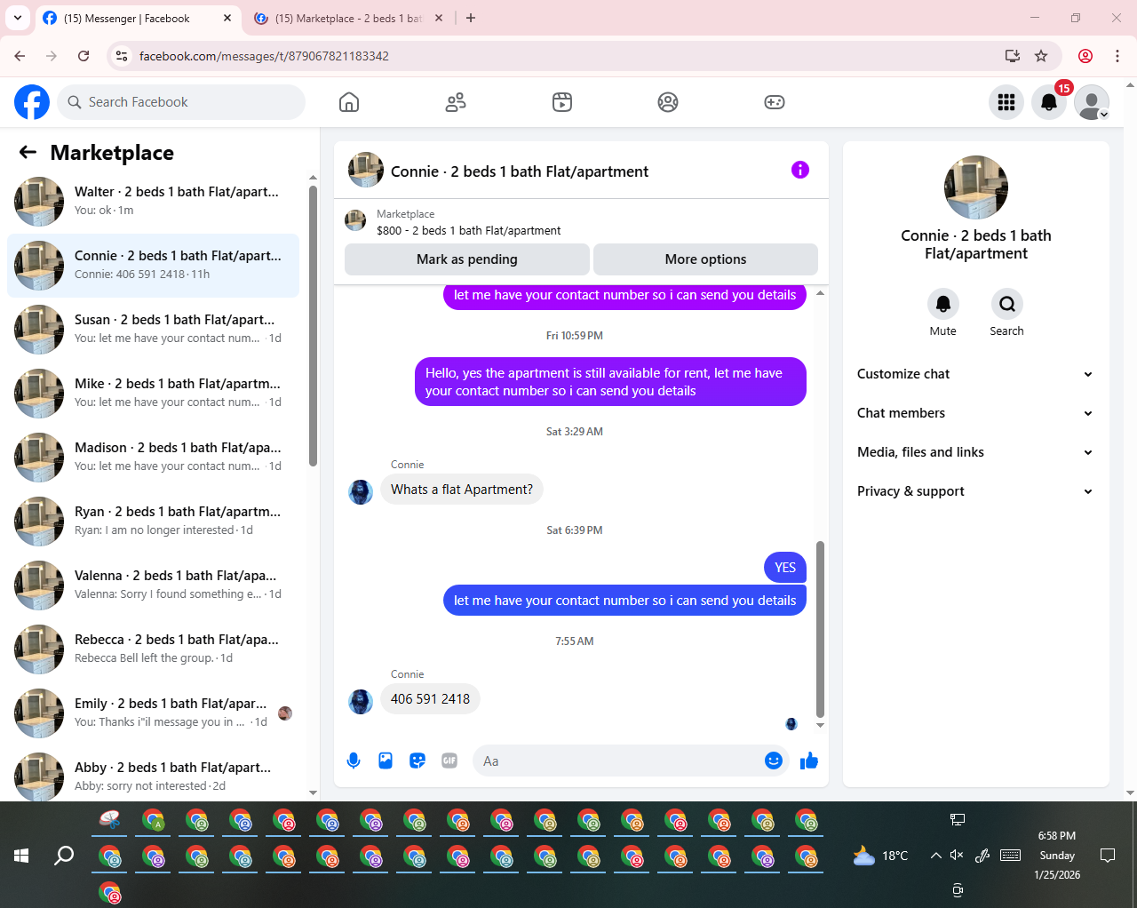This screenshot has height=908, width=1137.
Task: Bookmark this page with star icon
Action: [1041, 56]
